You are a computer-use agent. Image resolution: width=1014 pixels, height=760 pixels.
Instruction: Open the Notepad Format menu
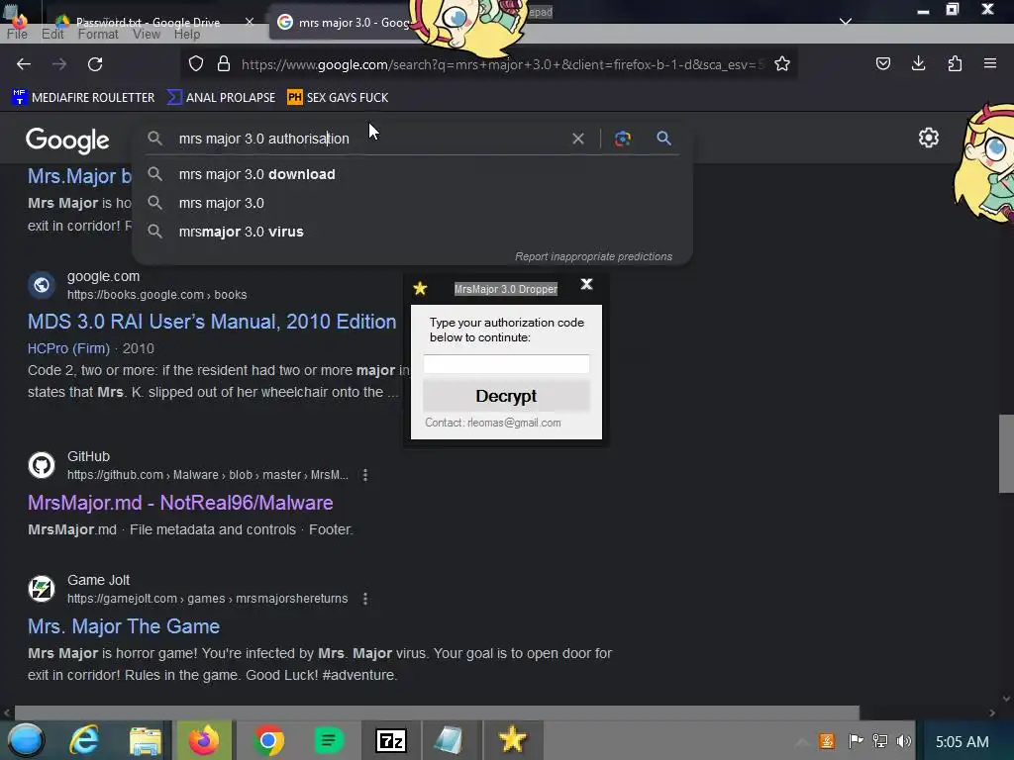(98, 35)
